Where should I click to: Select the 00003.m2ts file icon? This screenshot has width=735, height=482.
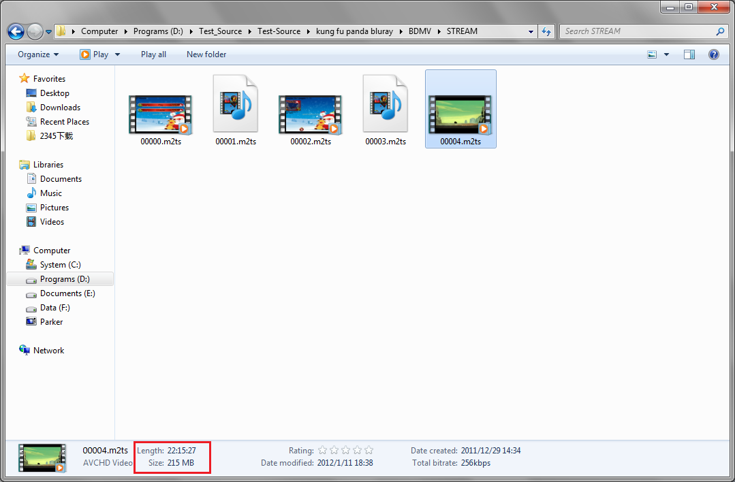386,104
